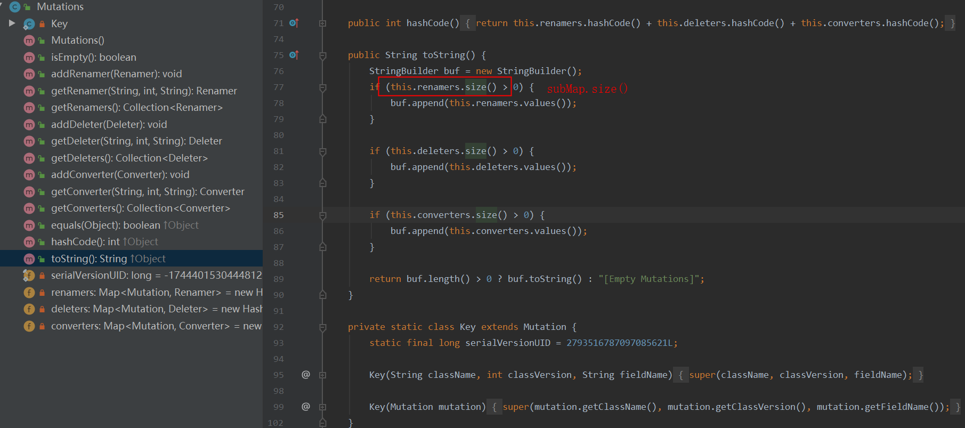Click override gutter icon on line 71
The height and width of the screenshot is (428, 965).
click(294, 23)
